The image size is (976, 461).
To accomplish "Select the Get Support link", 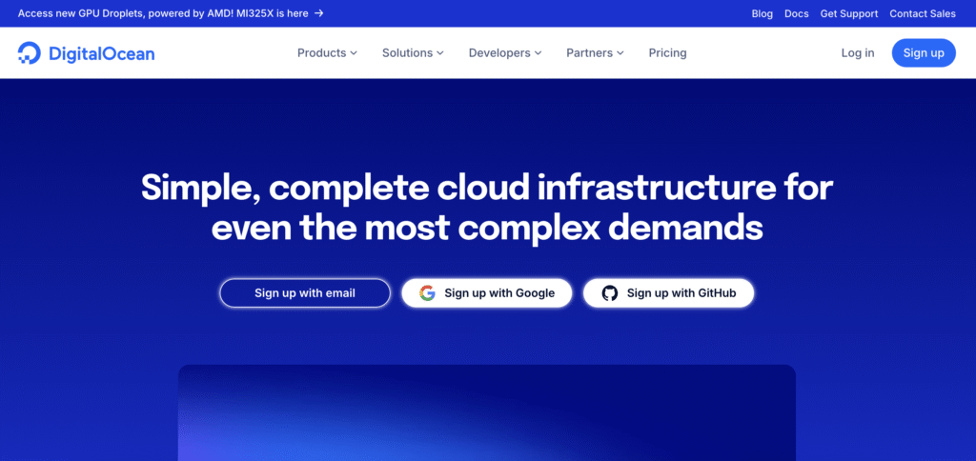I will 848,13.
